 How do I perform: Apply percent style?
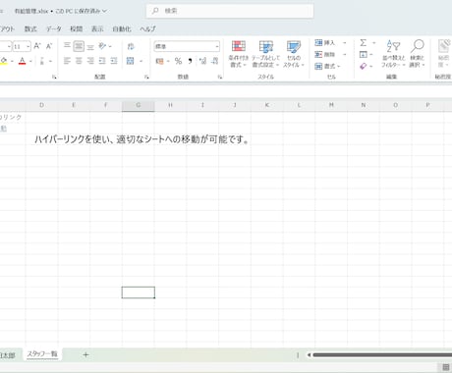[178, 61]
